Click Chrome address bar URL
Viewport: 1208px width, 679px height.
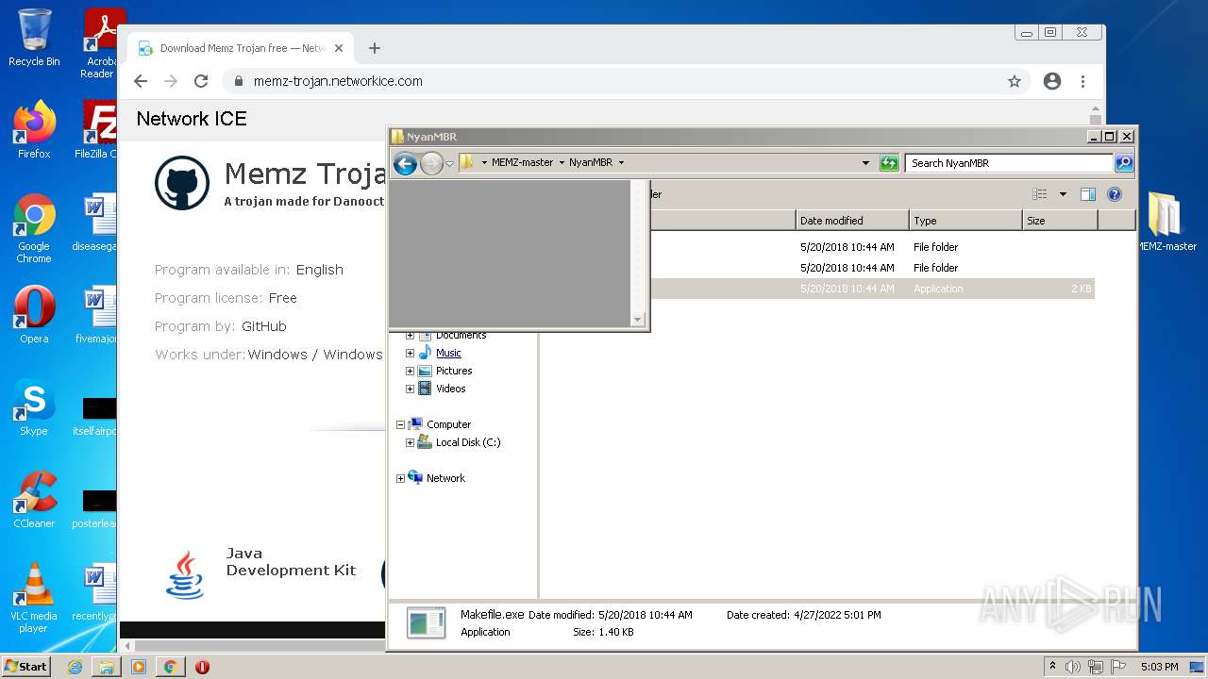pos(338,81)
